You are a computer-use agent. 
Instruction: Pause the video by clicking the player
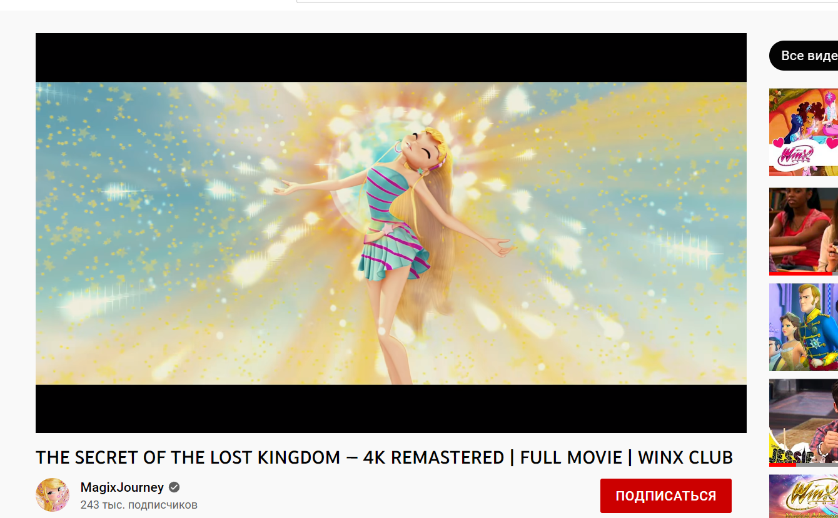tap(391, 233)
